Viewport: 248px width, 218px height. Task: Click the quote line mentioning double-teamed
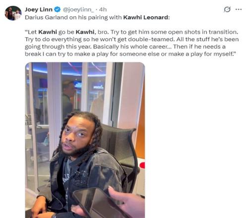pos(132,39)
